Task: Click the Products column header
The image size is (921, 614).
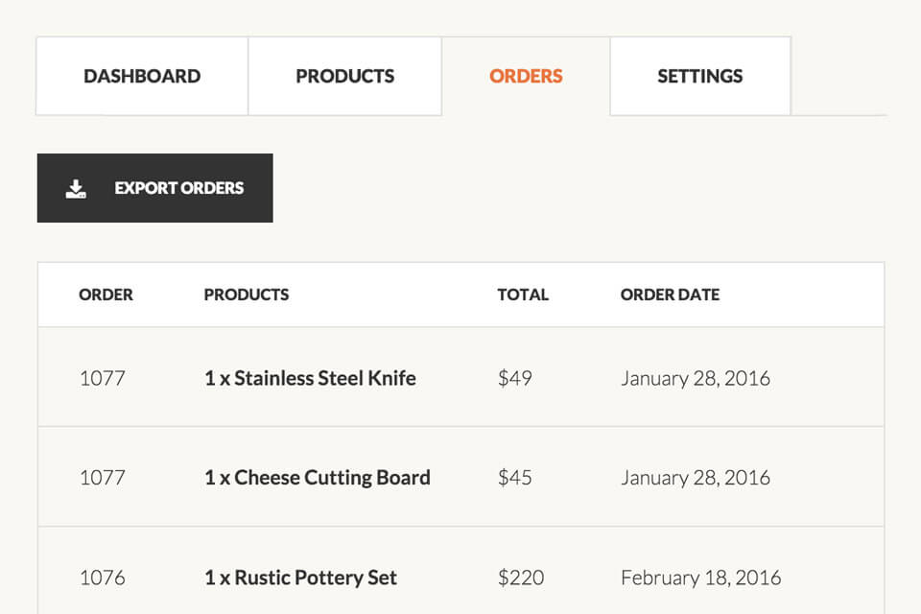Action: [246, 295]
